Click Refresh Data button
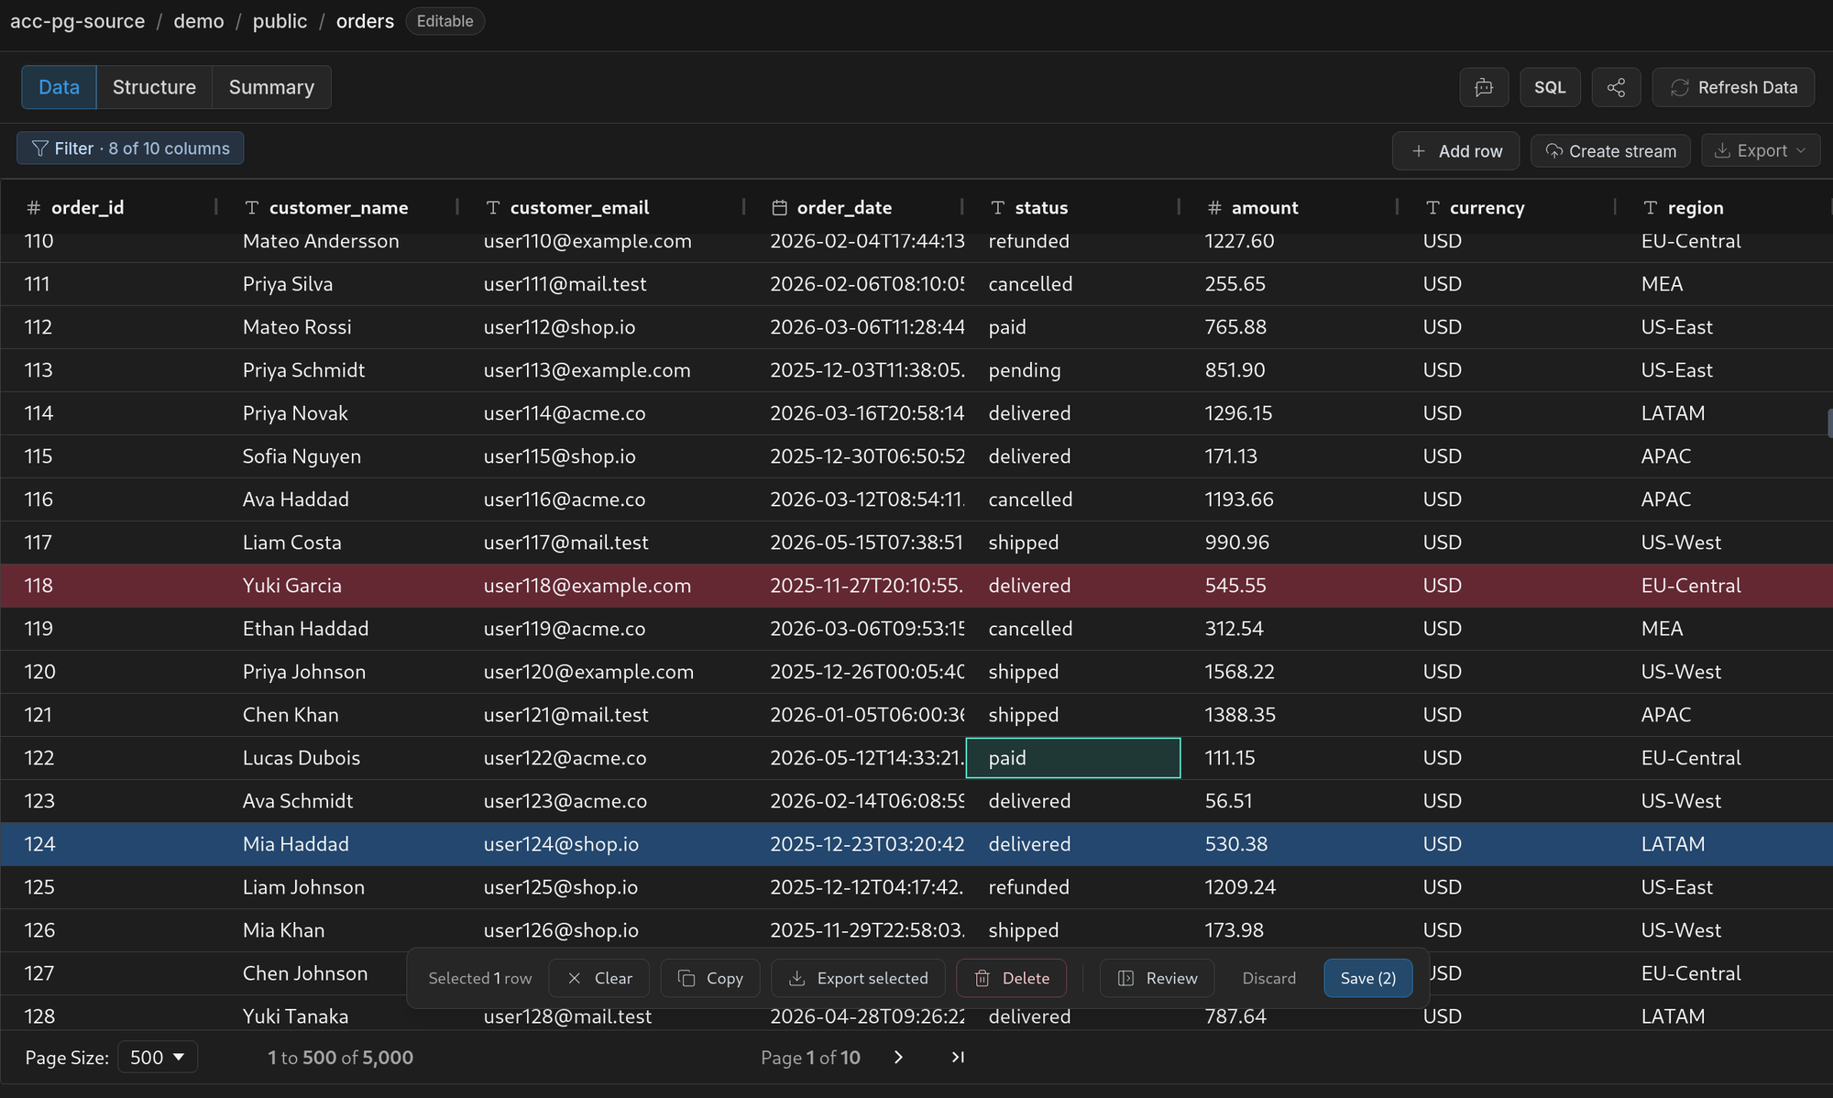This screenshot has width=1833, height=1098. [1733, 87]
